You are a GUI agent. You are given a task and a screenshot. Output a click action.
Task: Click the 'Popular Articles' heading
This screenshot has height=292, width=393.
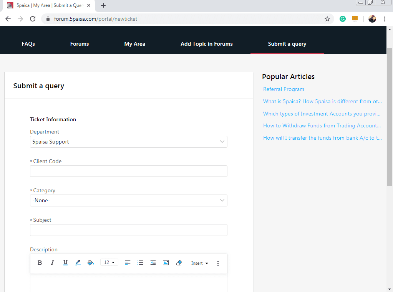coord(288,77)
